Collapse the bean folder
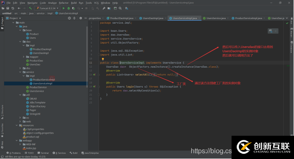Image resolution: width=294 pixels, height=159 pixels. [x=20, y=30]
